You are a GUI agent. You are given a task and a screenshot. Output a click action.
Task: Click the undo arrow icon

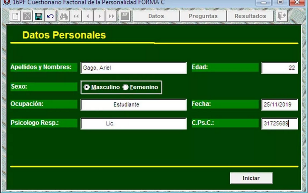(x=50, y=16)
